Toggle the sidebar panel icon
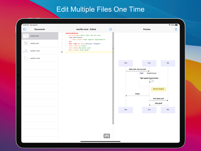 pyautogui.click(x=25, y=29)
